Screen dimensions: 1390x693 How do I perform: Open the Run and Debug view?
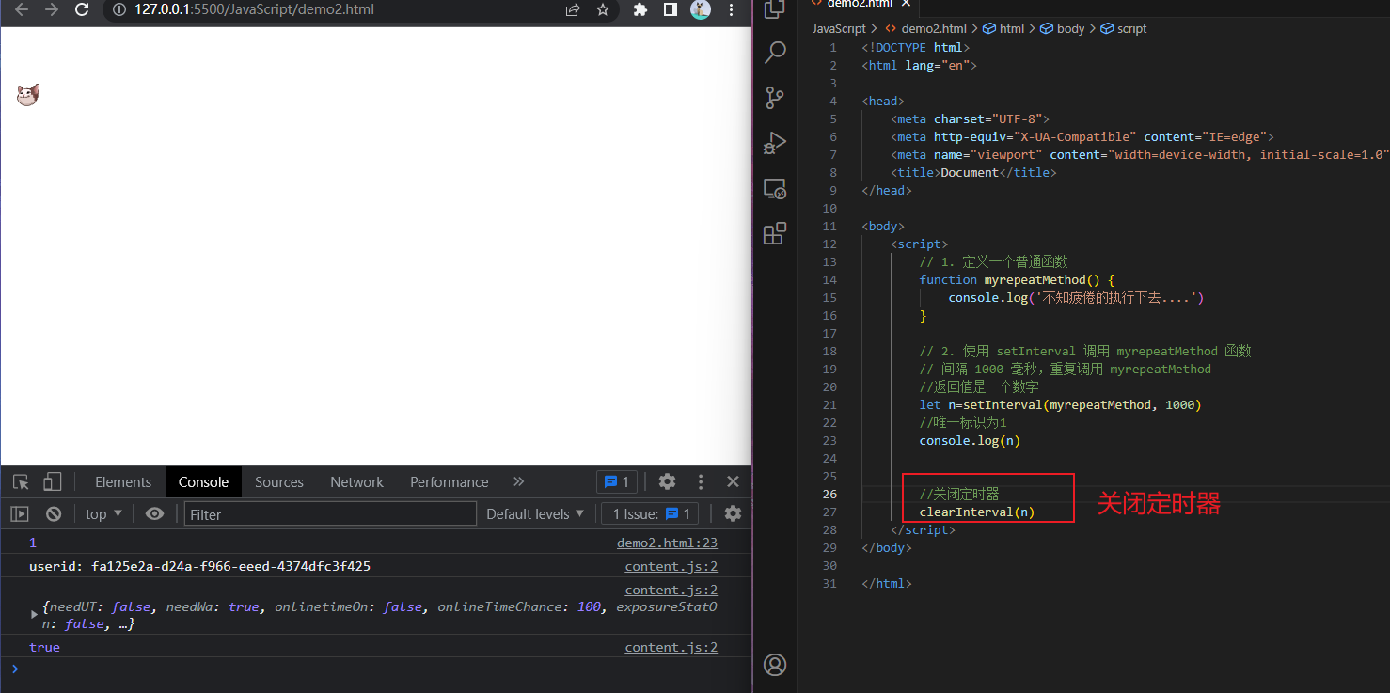[x=775, y=143]
